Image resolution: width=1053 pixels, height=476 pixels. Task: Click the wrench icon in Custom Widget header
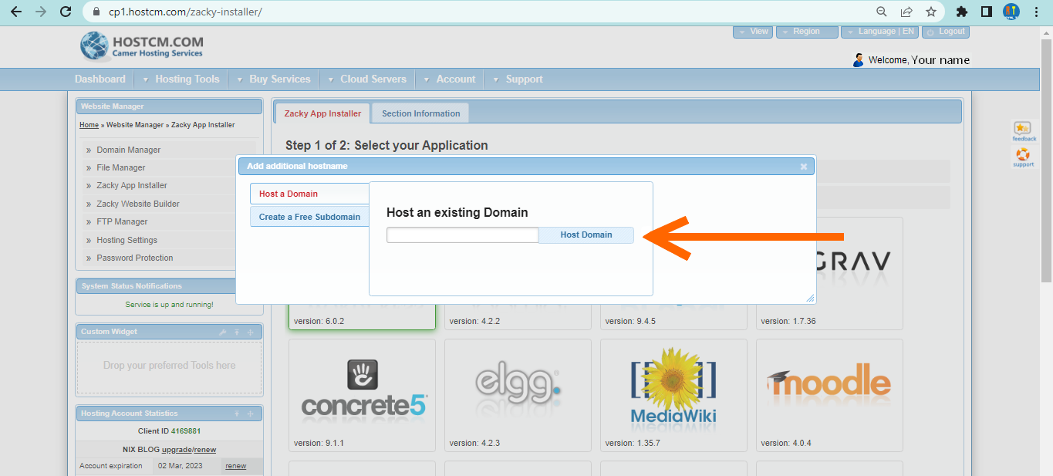pyautogui.click(x=223, y=332)
